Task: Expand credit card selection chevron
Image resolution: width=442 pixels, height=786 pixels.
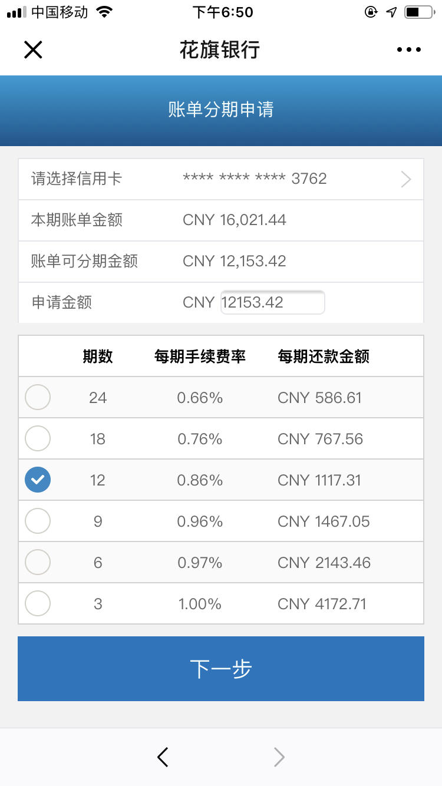Action: click(406, 179)
